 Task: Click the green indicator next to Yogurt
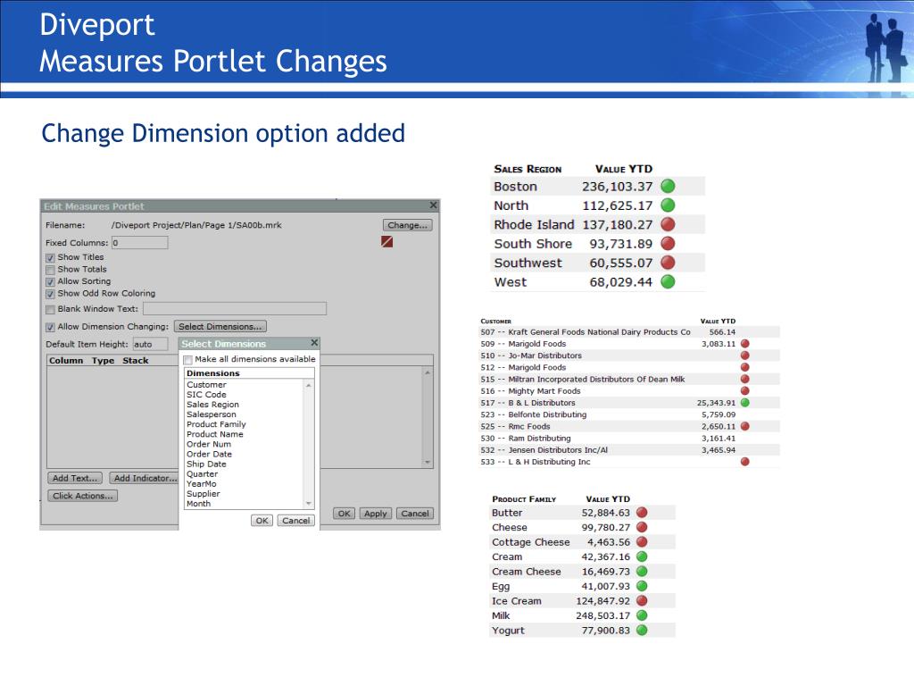tap(641, 631)
